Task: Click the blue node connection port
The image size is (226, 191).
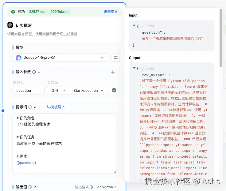Action: 3,111
